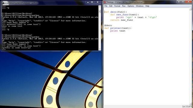The image size is (193, 108).
Task: Click 'def new_func(text):' line in editor
Action: pos(125,15)
